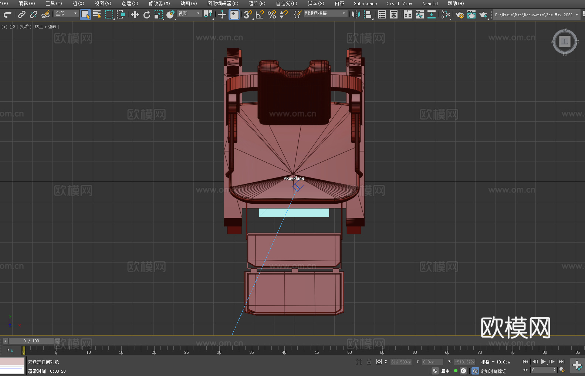Click the pink color swatch in status bar
585x376 pixels.
point(12,361)
